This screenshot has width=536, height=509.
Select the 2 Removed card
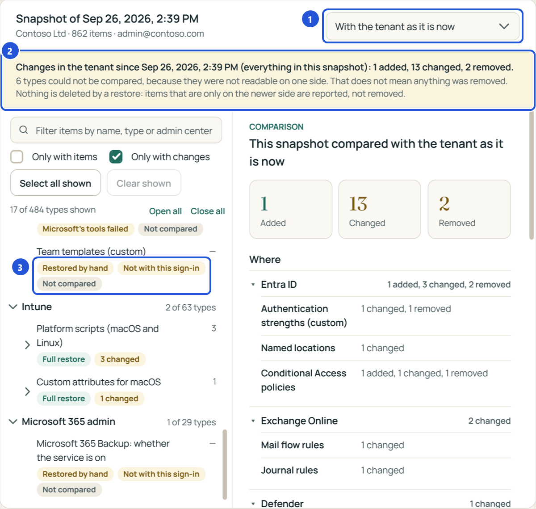(469, 209)
